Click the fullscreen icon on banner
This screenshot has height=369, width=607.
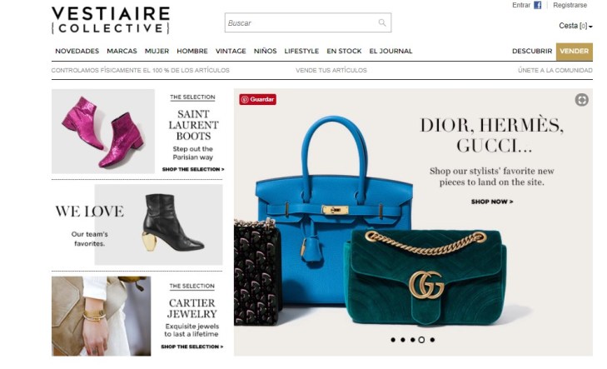tap(581, 99)
